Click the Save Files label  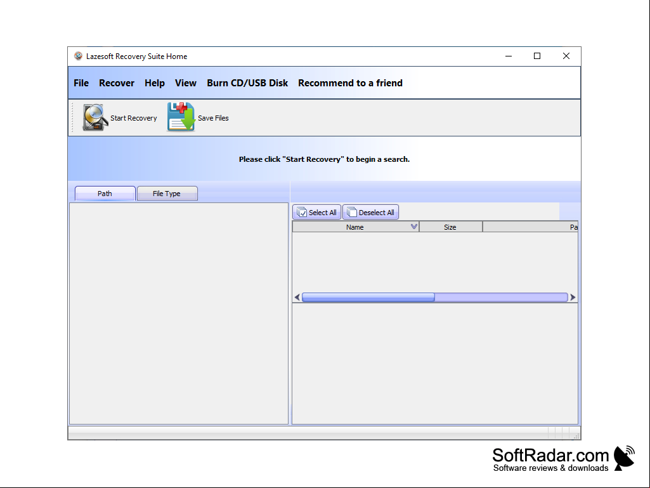click(x=213, y=118)
